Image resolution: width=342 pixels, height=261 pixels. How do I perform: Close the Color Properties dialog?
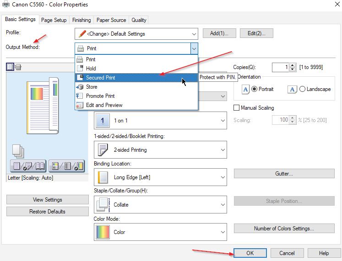[x=337, y=4]
